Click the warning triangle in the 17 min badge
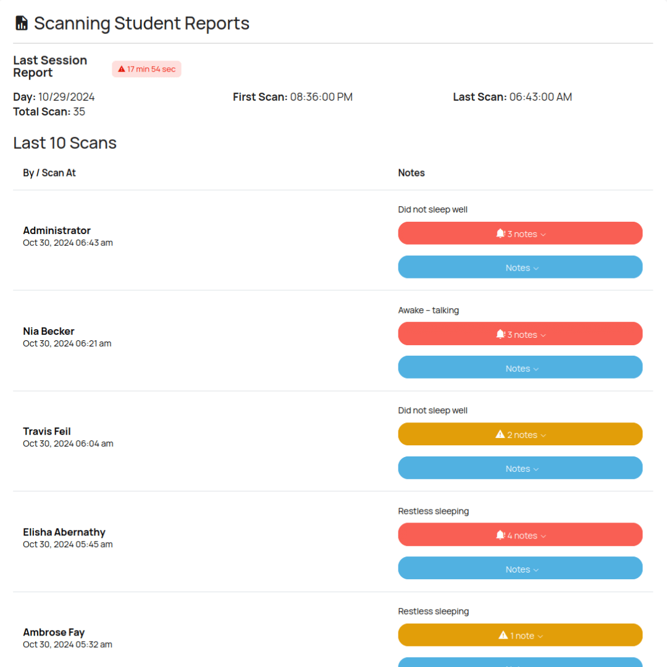Image resolution: width=667 pixels, height=667 pixels. 122,69
